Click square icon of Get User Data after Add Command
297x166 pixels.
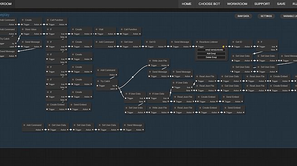point(49,125)
